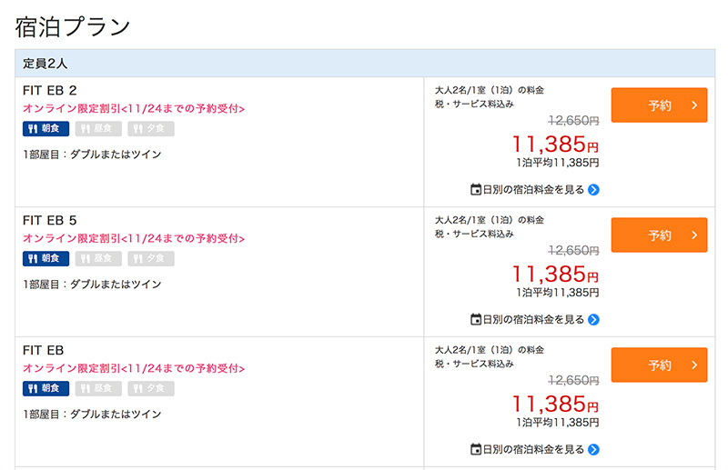Click the blue arrow icon in FIT EB 5
The width and height of the screenshot is (728, 470).
(x=593, y=320)
